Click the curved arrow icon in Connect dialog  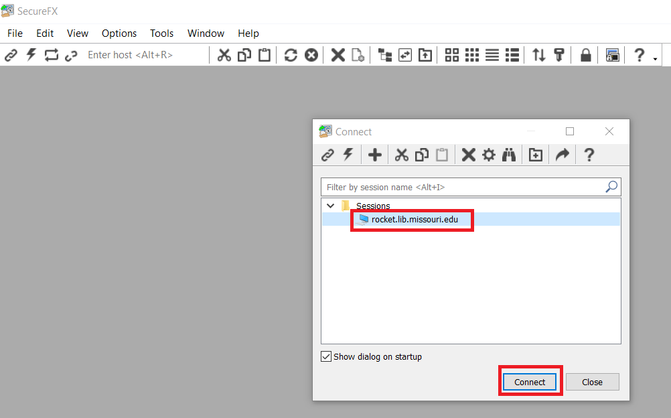click(563, 155)
